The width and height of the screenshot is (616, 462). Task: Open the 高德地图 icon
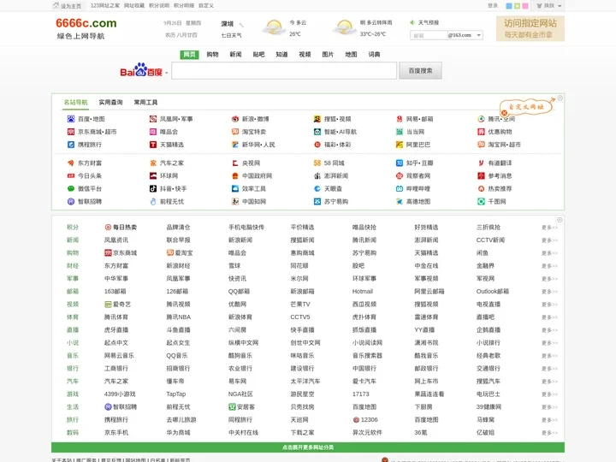click(400, 202)
